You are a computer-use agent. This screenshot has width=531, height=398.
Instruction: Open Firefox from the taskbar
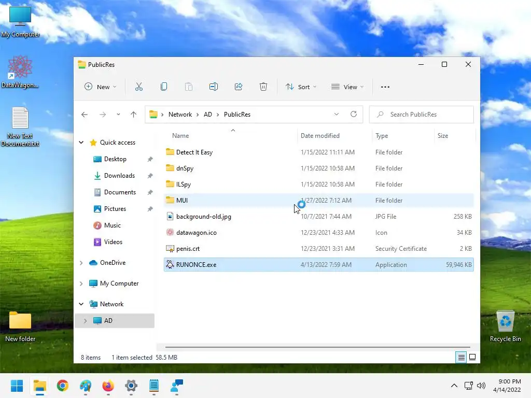point(108,386)
